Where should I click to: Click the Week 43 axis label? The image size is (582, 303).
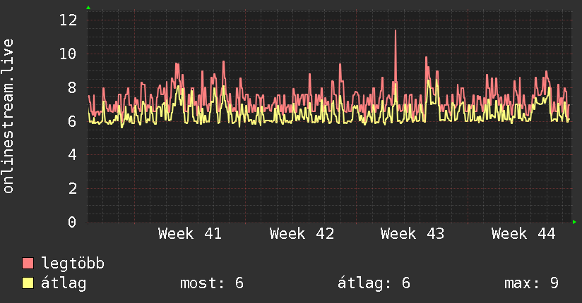pos(412,234)
